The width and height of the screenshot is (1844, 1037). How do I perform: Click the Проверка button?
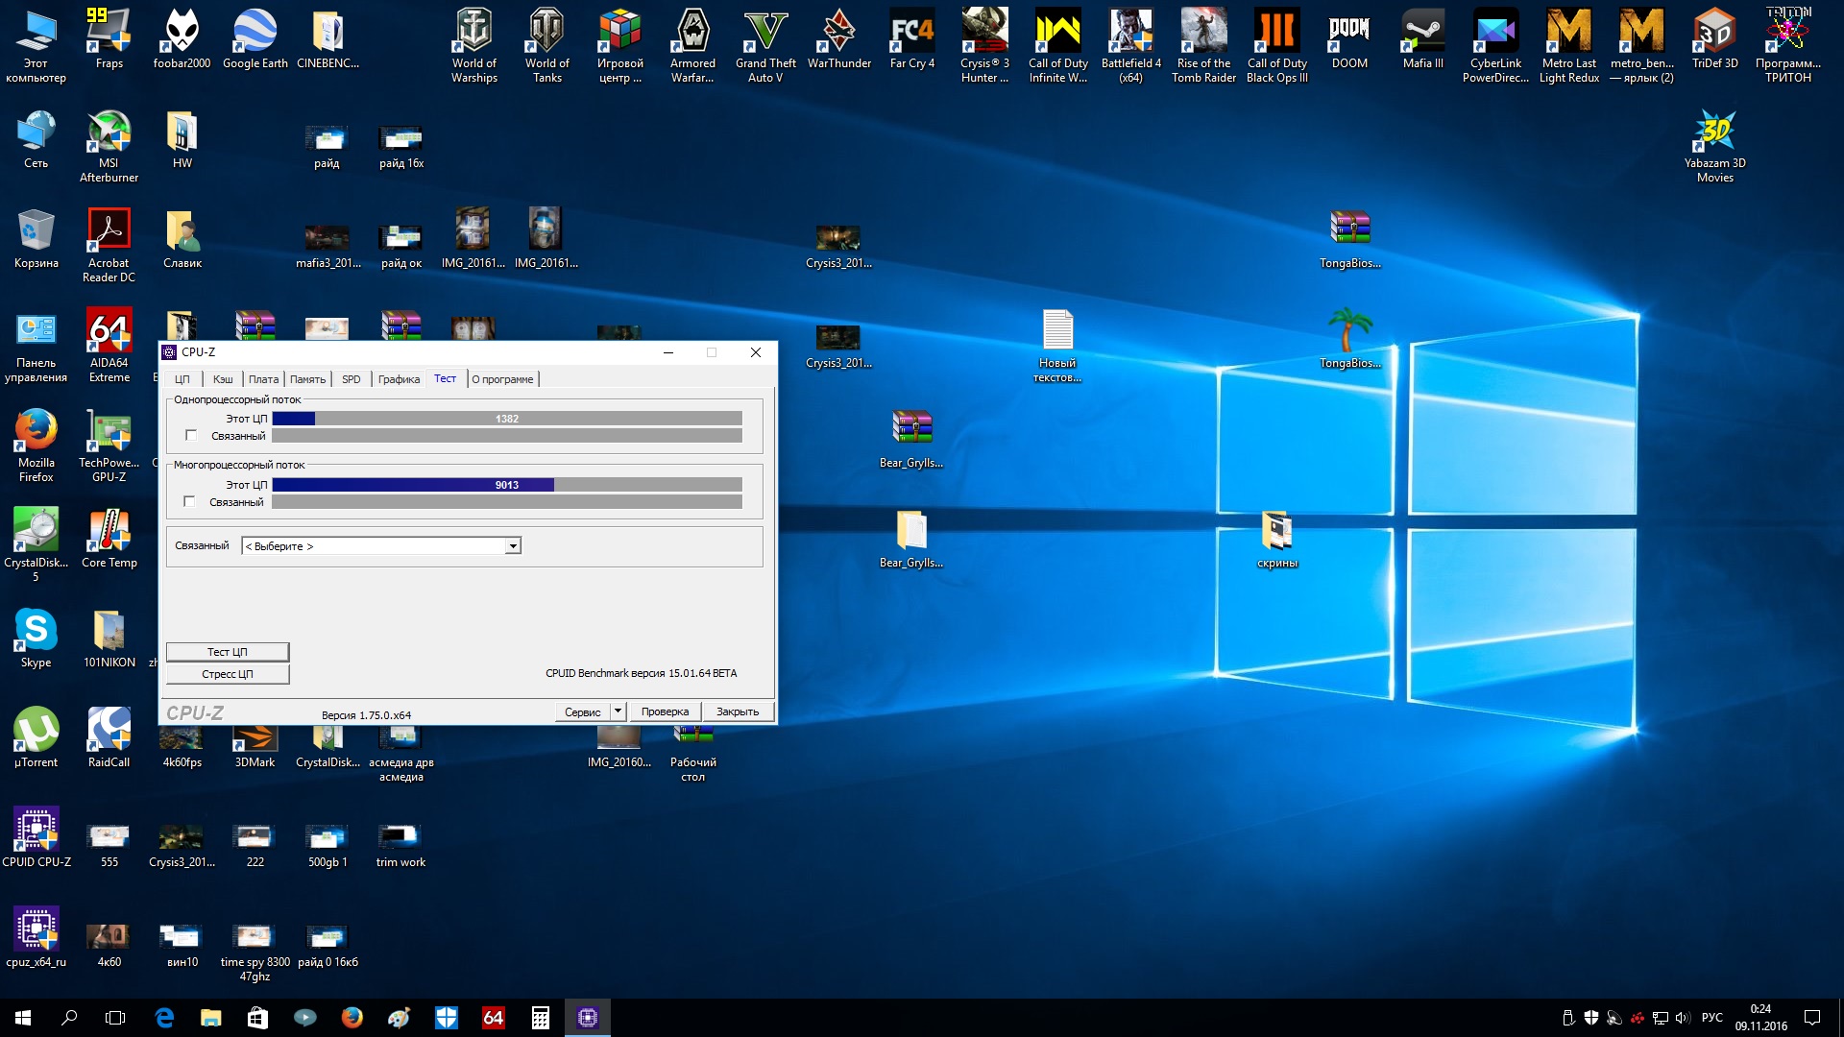665,711
